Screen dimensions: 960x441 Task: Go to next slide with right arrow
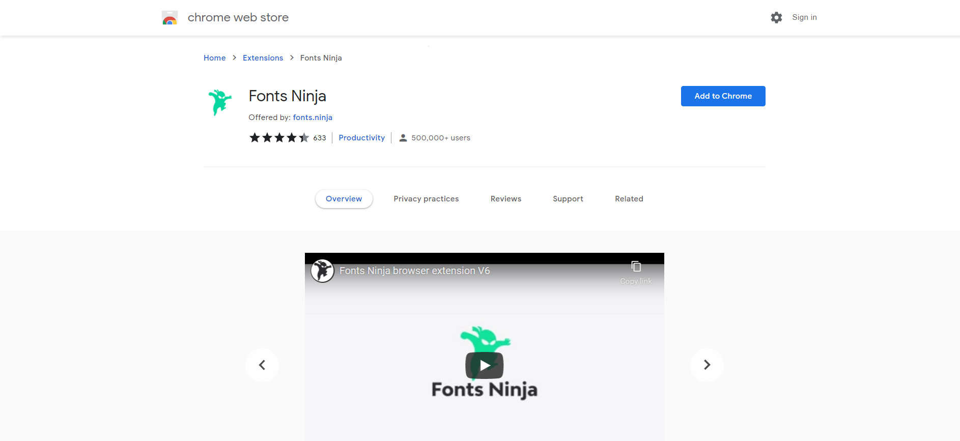(707, 365)
